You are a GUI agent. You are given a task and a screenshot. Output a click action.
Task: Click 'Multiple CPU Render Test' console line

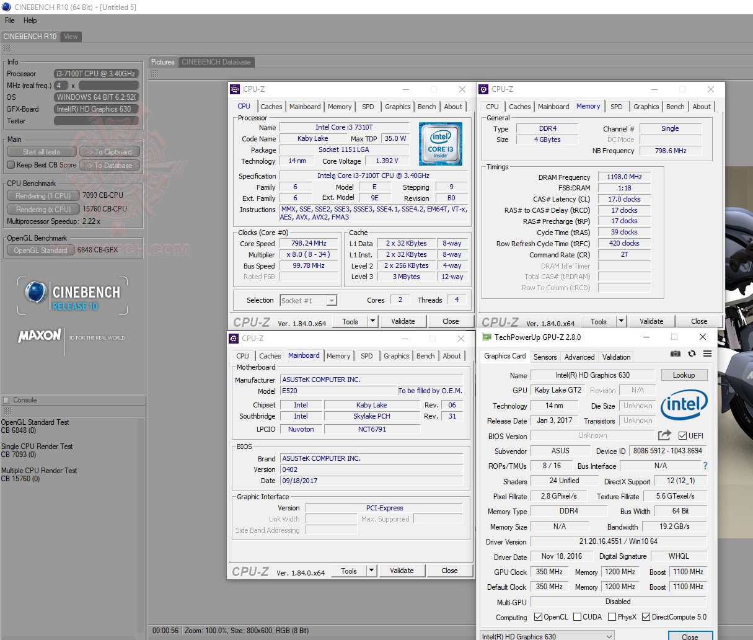pos(39,471)
